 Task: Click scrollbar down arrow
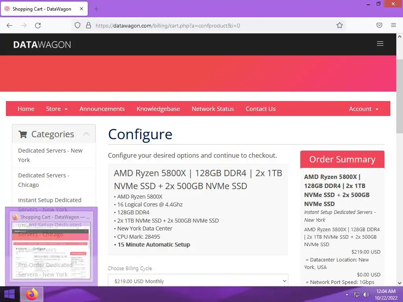pyautogui.click(x=399, y=283)
